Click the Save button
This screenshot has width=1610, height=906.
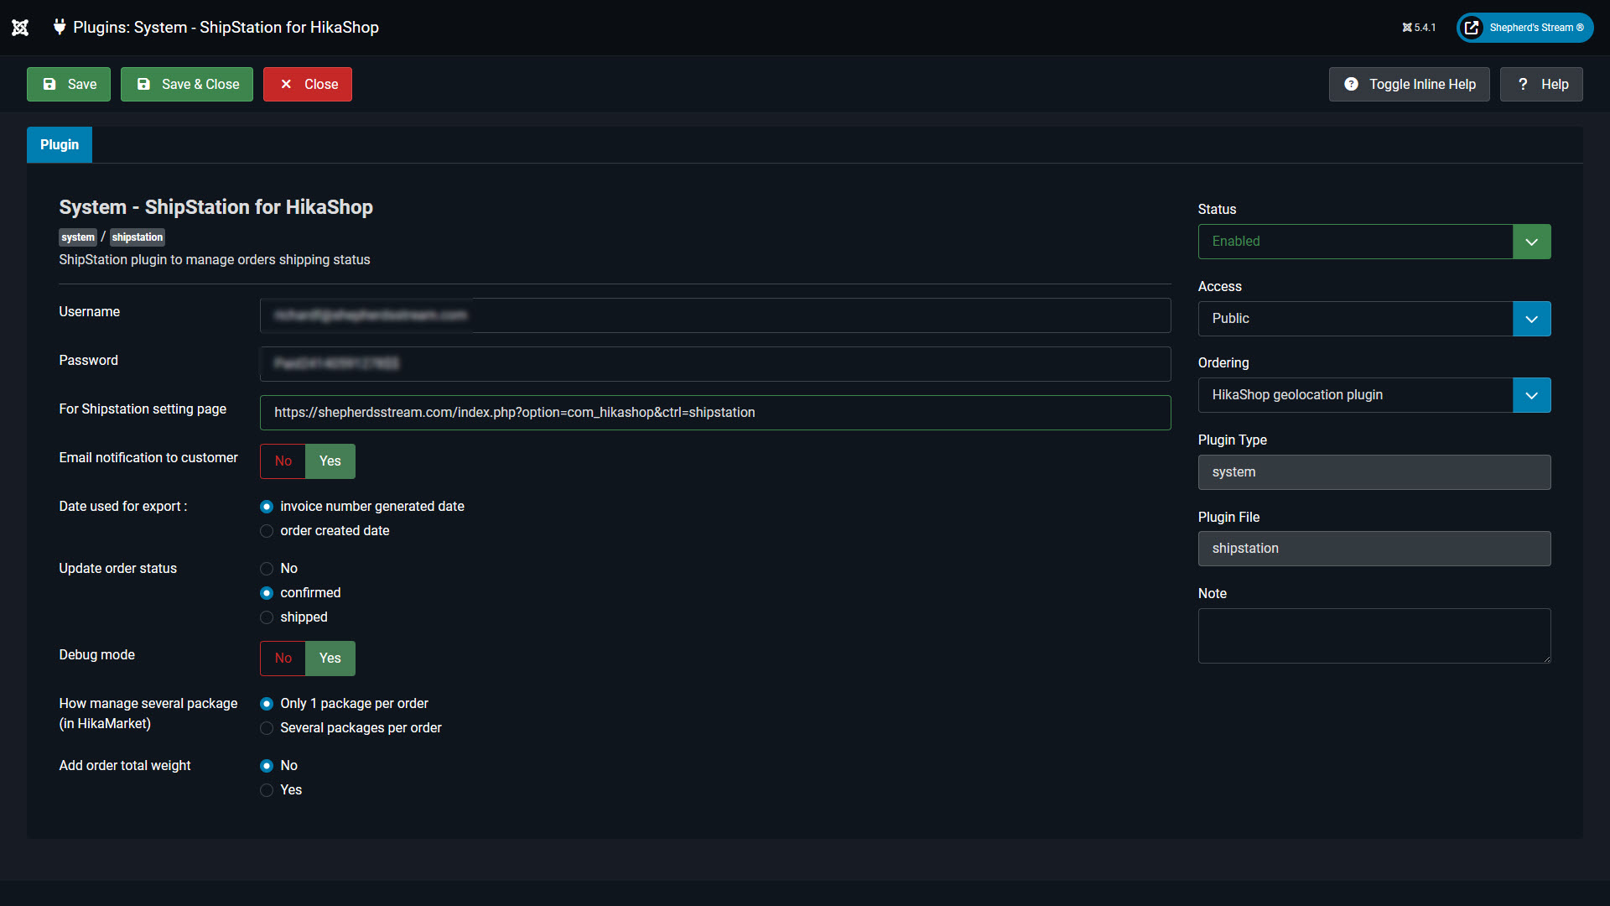[69, 85]
